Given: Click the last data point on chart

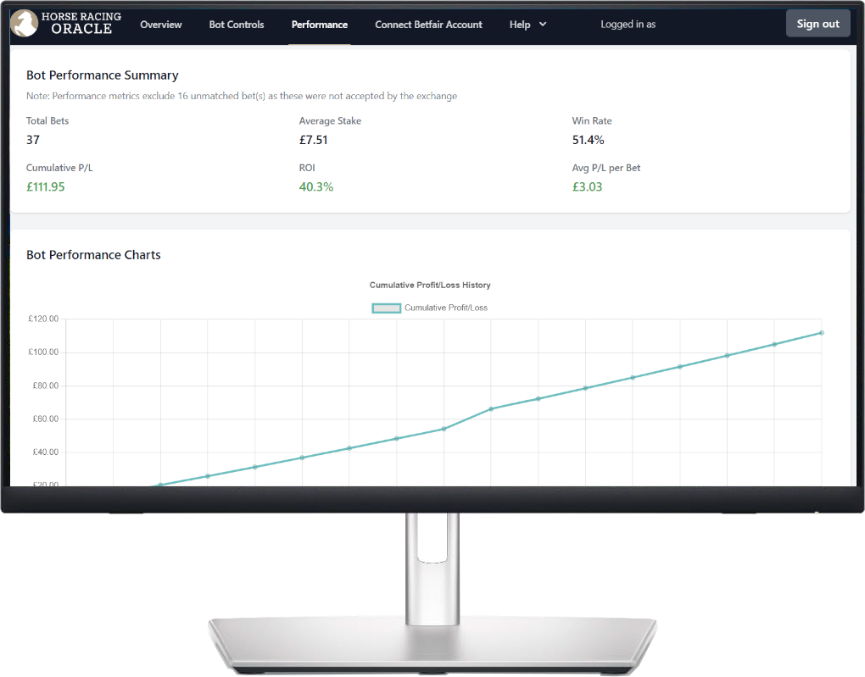Looking at the screenshot, I should (x=822, y=333).
